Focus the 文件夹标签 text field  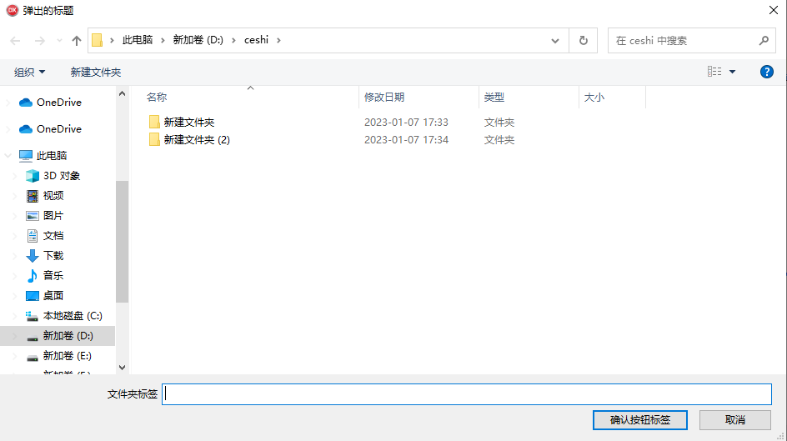pyautogui.click(x=467, y=394)
